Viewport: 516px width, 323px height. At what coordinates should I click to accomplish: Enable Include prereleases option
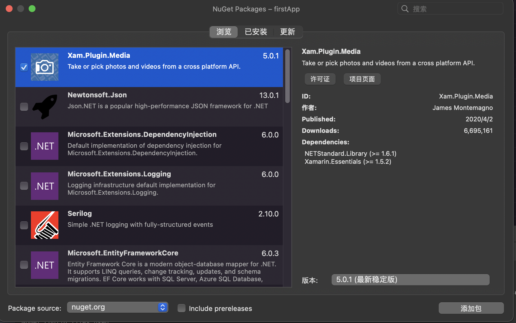pos(182,308)
